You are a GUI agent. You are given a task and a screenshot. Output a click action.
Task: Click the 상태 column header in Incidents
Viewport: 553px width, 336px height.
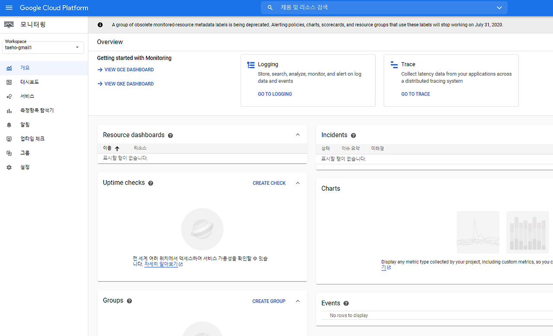[326, 149]
